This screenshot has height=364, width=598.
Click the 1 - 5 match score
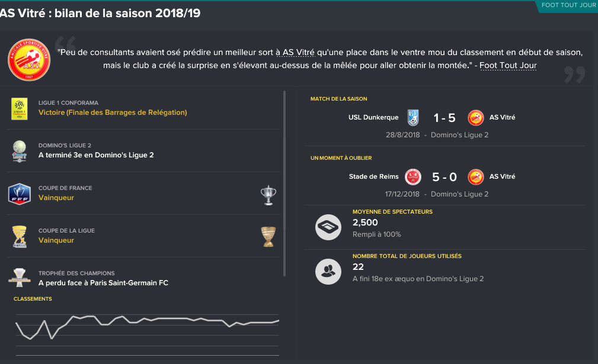(x=444, y=118)
